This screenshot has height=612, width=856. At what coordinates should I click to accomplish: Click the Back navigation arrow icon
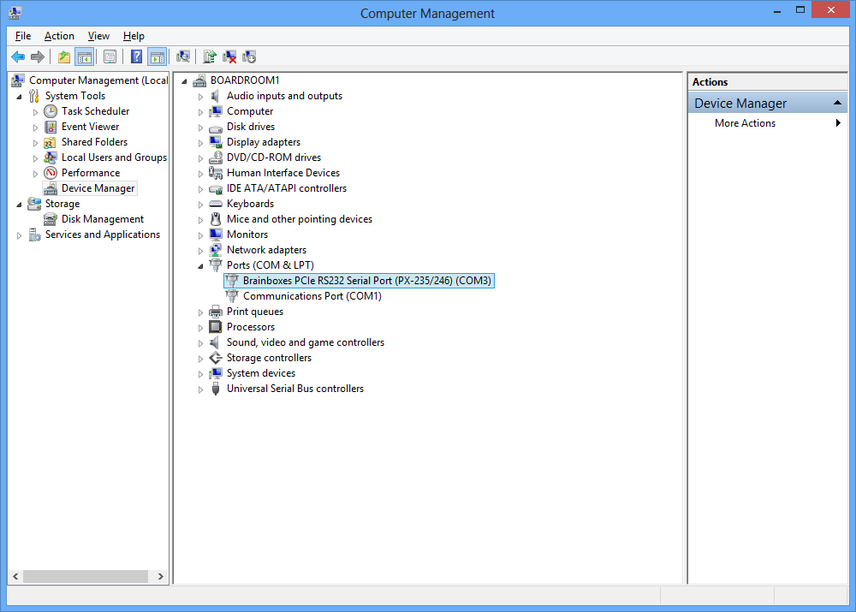(x=18, y=56)
